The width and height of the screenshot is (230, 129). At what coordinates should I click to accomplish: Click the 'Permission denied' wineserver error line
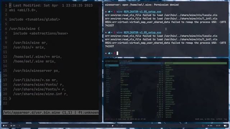tap(142, 5)
